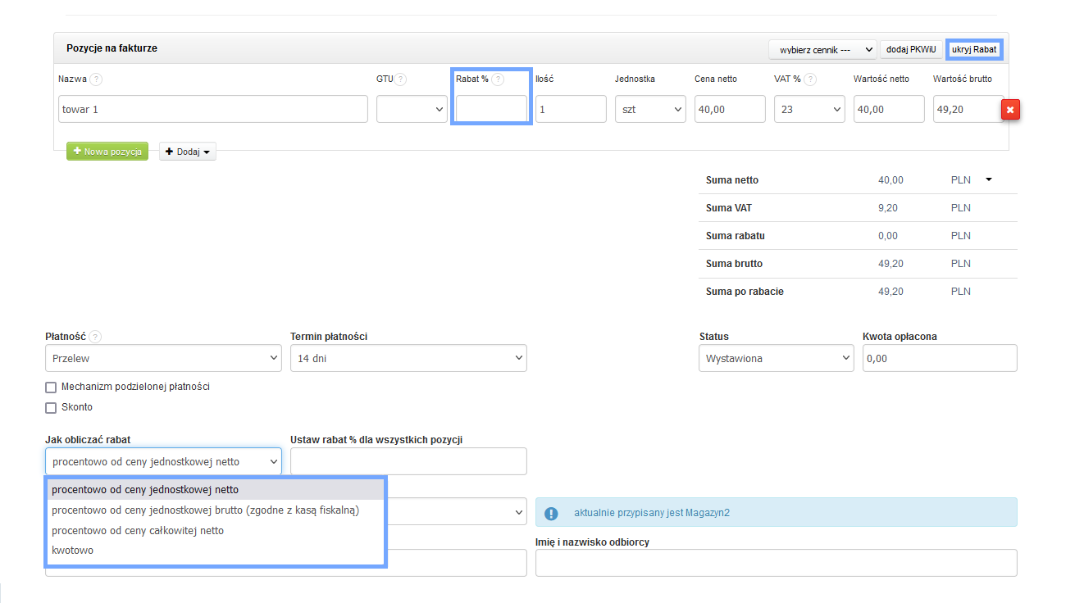1084x603 pixels.
Task: Delete the towar 1 row with red X
Action: pyautogui.click(x=1010, y=110)
